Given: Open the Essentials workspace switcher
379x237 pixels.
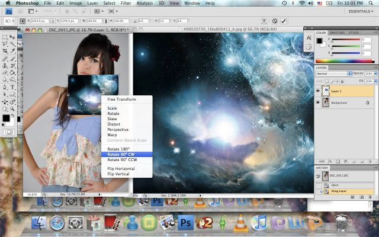Looking at the screenshot, I should click(x=361, y=11).
